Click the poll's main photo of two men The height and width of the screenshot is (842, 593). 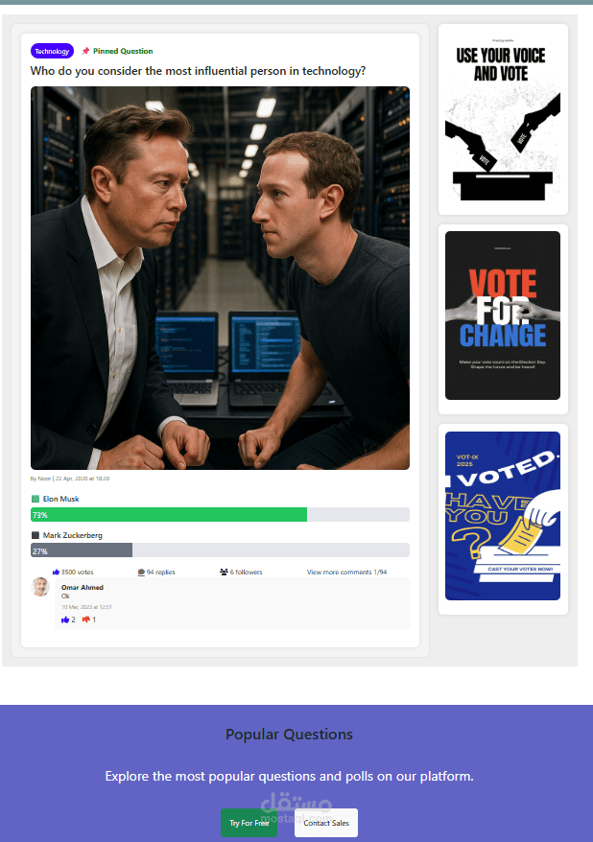(x=221, y=278)
